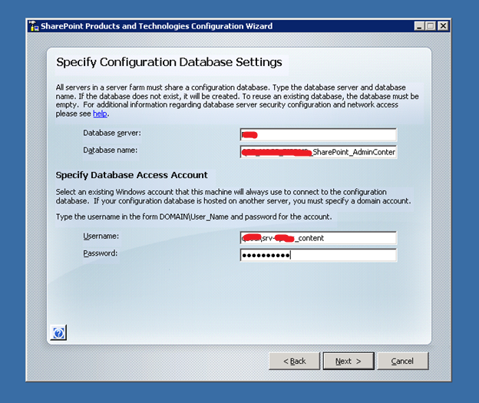
Task: Click into the Database name field
Action: click(319, 152)
